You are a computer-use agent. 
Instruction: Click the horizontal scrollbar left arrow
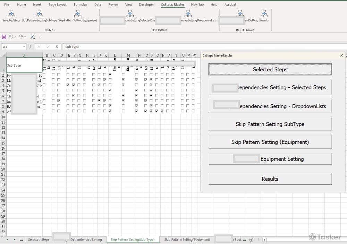pos(264,239)
